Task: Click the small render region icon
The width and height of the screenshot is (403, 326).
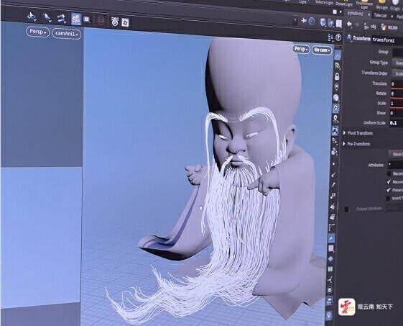Action: coord(87,19)
